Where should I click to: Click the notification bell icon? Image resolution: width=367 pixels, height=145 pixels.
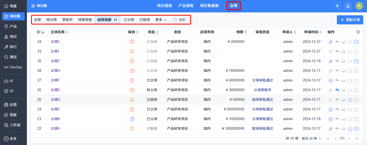coord(348,6)
